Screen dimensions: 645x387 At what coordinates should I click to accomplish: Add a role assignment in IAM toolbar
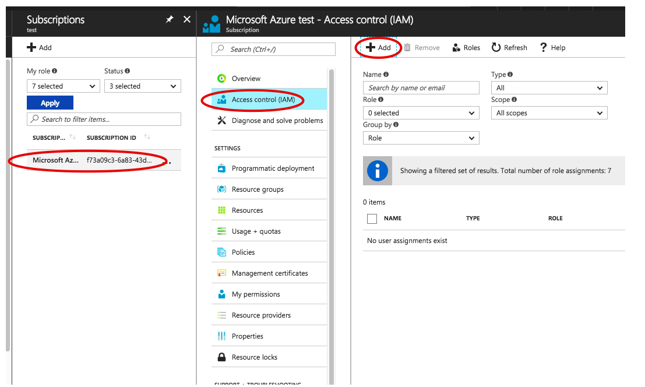tap(378, 47)
